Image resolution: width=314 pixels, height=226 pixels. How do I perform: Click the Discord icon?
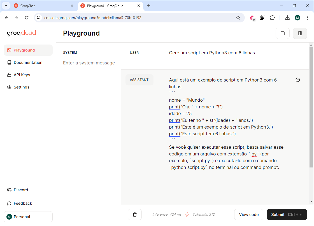[x=9, y=190]
